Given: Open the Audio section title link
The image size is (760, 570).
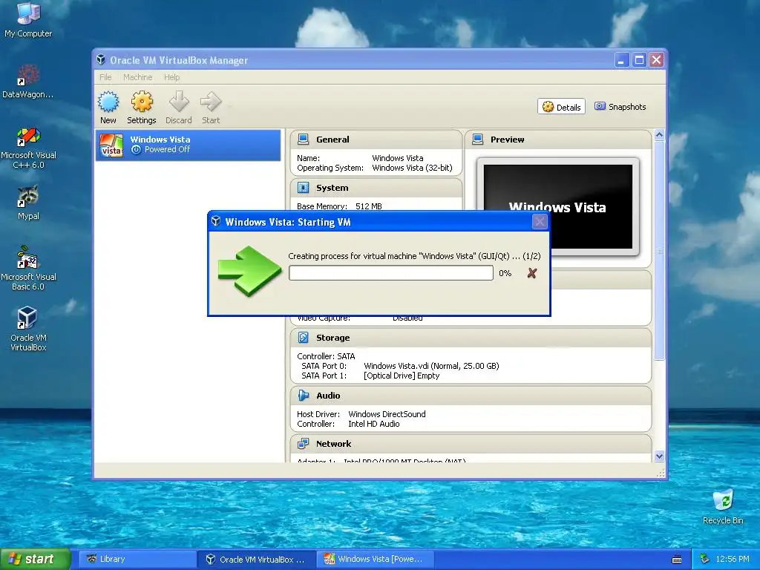Looking at the screenshot, I should coord(328,396).
